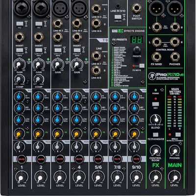Mute stereo channel 5/6
This screenshot has height=196, width=196.
click(98, 159)
